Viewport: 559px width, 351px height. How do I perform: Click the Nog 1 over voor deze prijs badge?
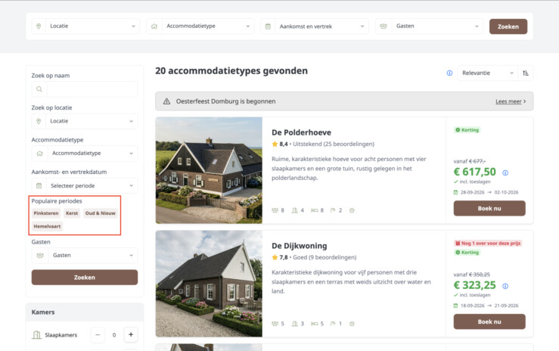pyautogui.click(x=488, y=244)
